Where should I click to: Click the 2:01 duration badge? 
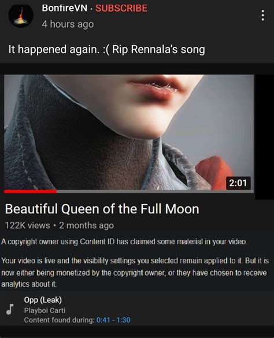click(238, 183)
